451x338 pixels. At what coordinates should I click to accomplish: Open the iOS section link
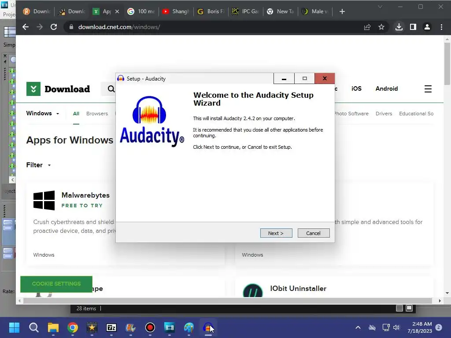pos(356,88)
